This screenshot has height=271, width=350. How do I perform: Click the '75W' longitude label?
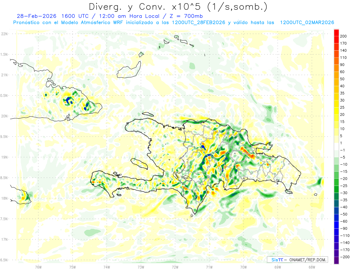click(x=72, y=267)
